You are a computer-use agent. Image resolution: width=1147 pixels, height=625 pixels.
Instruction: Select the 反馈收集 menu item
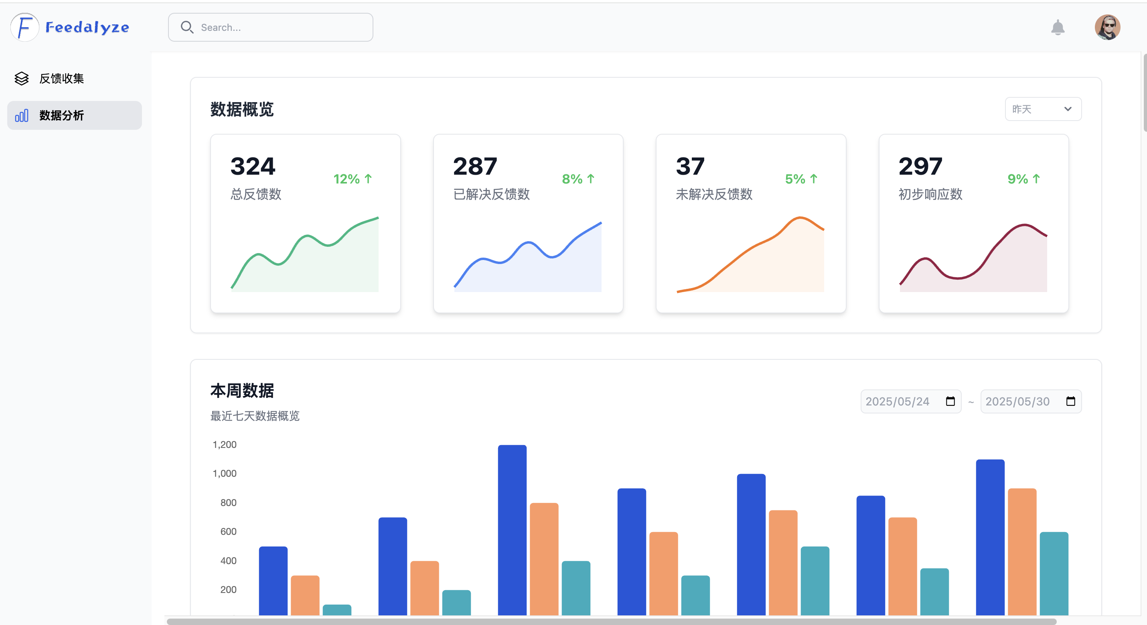tap(61, 79)
